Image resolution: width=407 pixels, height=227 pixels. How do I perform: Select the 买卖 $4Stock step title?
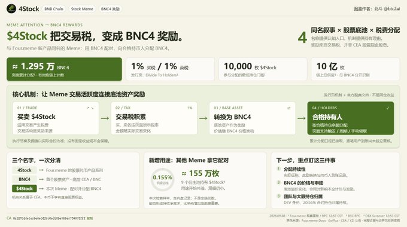37,117
